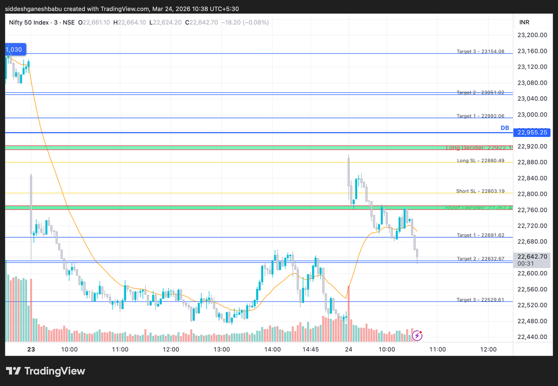Select the open value O22,661.10

click(x=94, y=22)
